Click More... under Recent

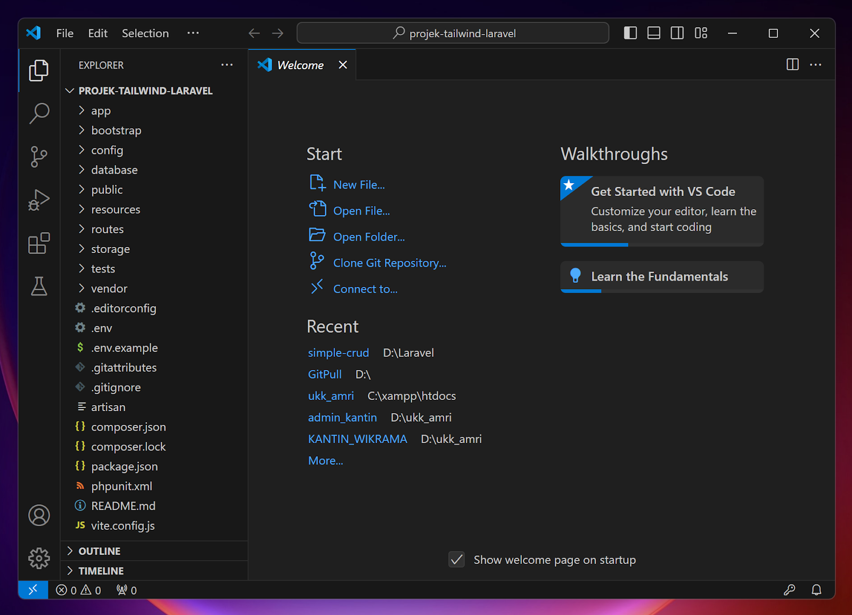pos(326,461)
